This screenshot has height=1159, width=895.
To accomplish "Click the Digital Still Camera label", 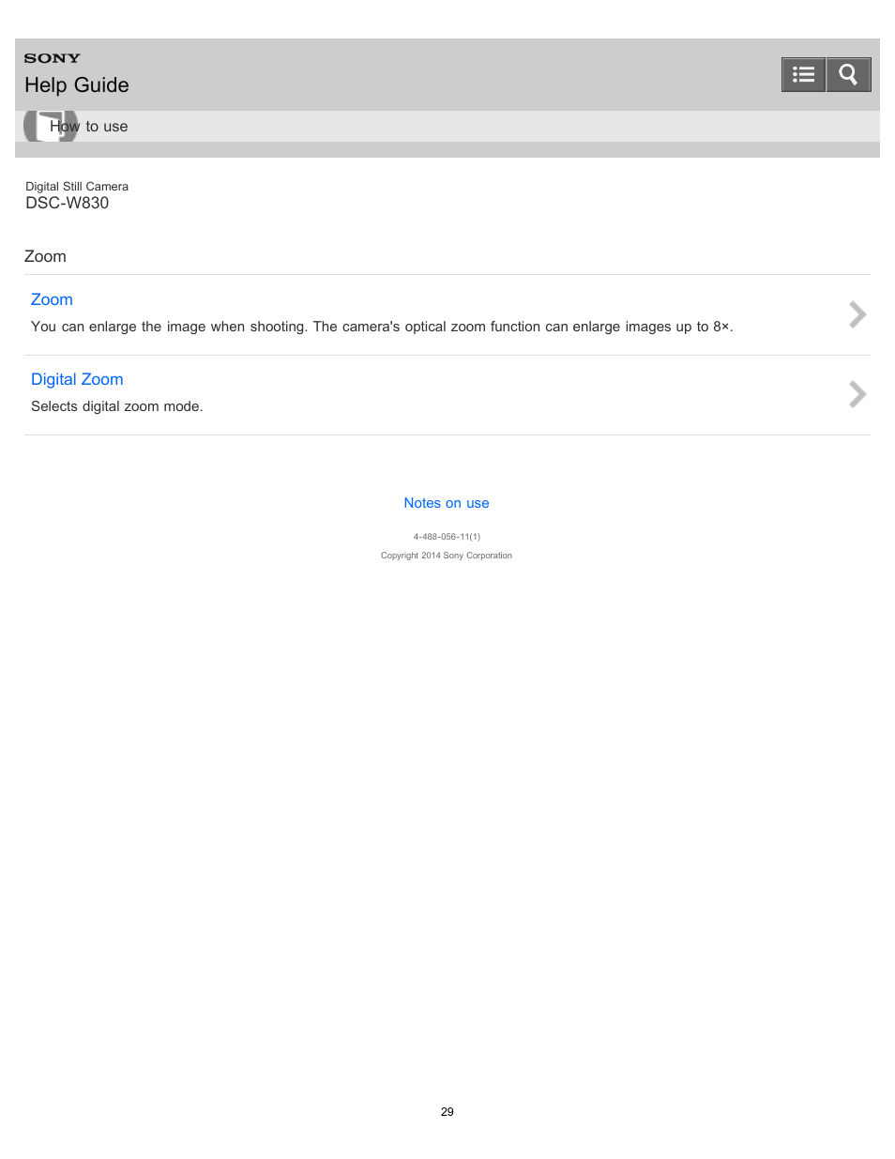I will [77, 187].
